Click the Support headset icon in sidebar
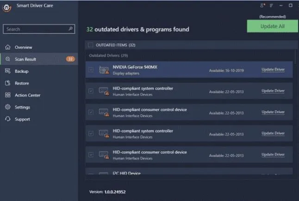Viewport: 299px width, 201px height. tap(7, 119)
